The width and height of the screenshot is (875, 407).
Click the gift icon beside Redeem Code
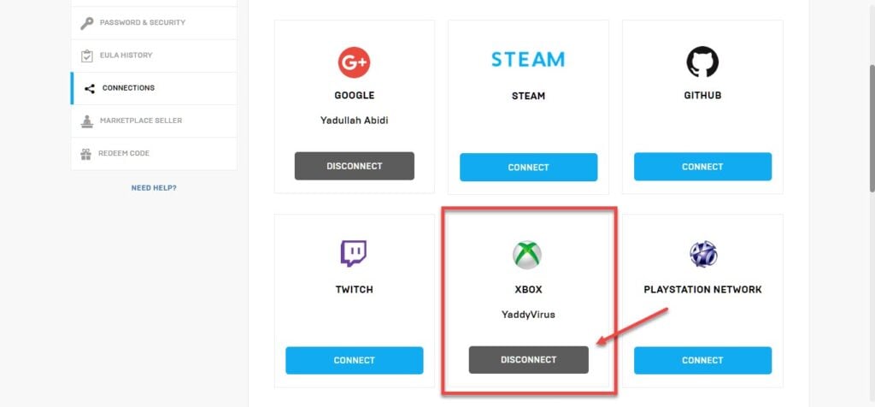86,154
